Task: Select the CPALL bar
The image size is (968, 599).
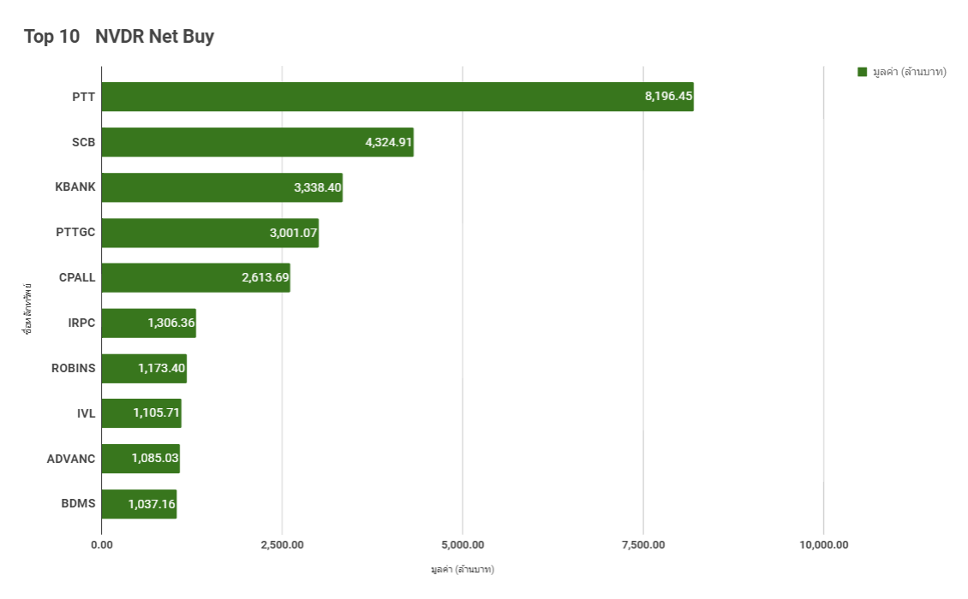Action: [x=195, y=278]
